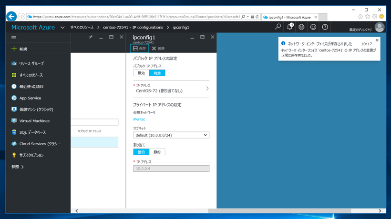The width and height of the screenshot is (391, 219).
Task: Open a new browser tab
Action: pos(323,17)
